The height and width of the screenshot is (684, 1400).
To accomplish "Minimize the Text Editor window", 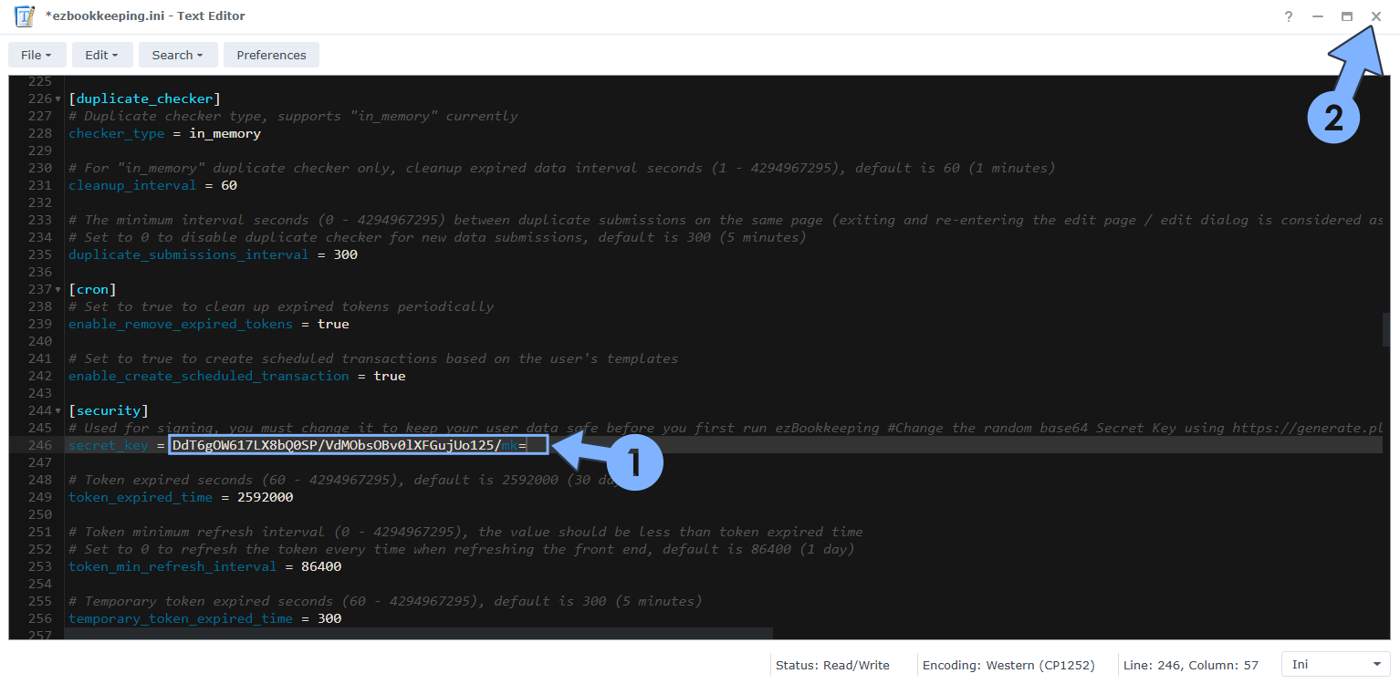I will 1317,16.
